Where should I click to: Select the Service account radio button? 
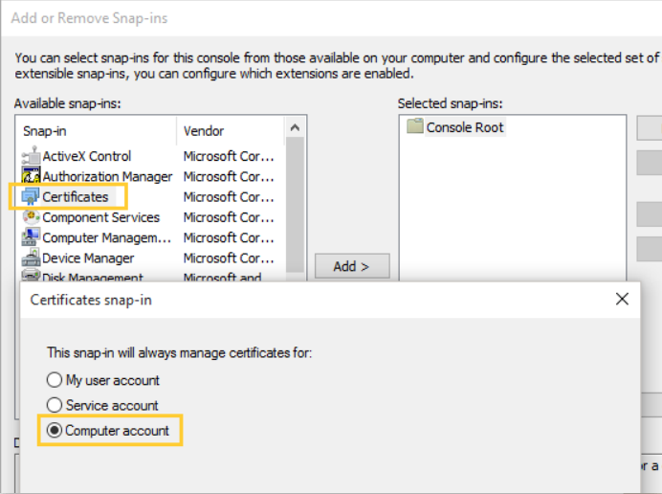pyautogui.click(x=55, y=406)
